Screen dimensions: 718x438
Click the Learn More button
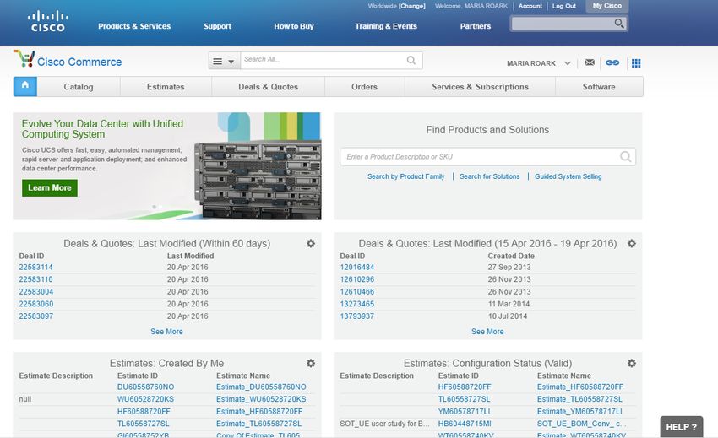50,187
